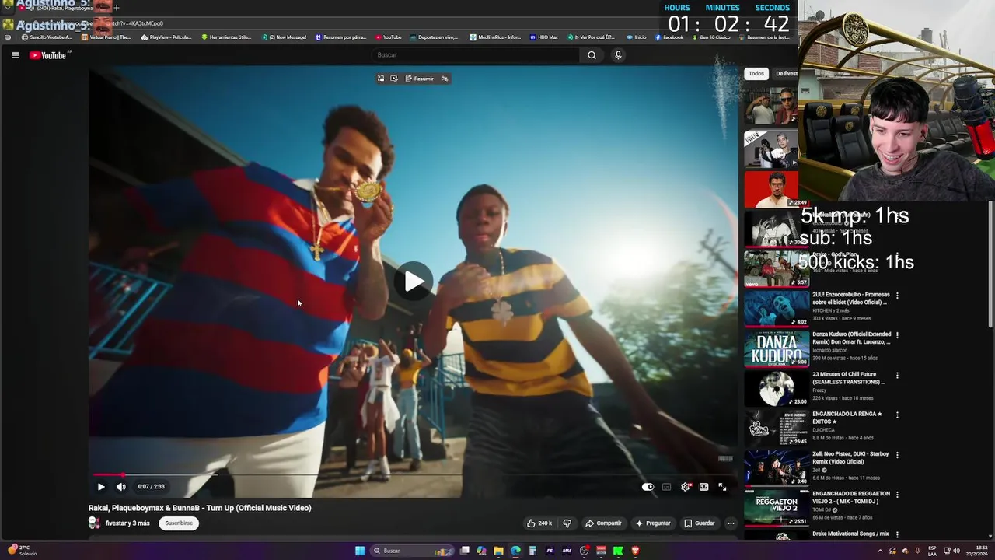995x560 pixels.
Task: Open 'ENGANCHADO LA RENGA' video thumbnail
Action: click(x=777, y=428)
